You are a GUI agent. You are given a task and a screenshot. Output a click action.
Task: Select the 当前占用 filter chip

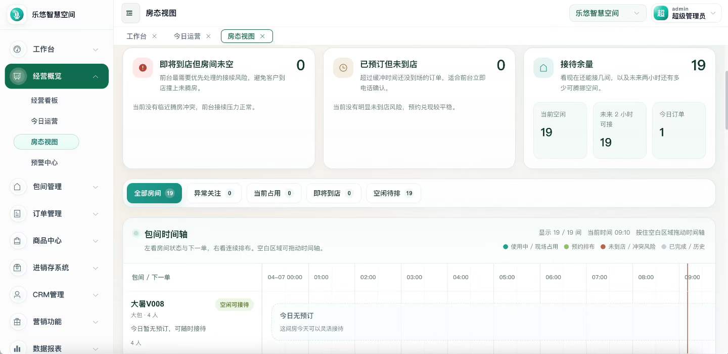point(274,193)
